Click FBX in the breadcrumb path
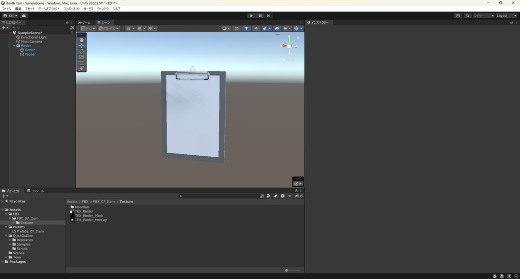This screenshot has height=279, width=520. [85, 201]
